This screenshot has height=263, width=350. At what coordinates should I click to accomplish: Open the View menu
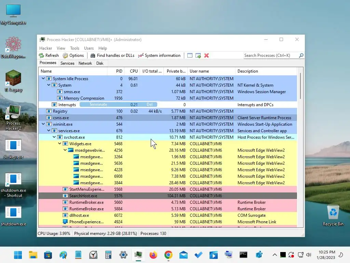click(61, 48)
